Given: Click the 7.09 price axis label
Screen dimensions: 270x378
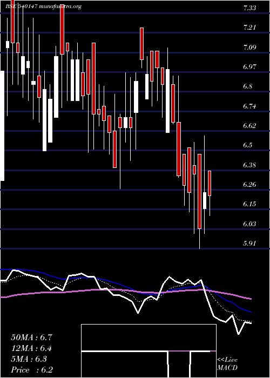Looking at the screenshot, I should 249,48.
